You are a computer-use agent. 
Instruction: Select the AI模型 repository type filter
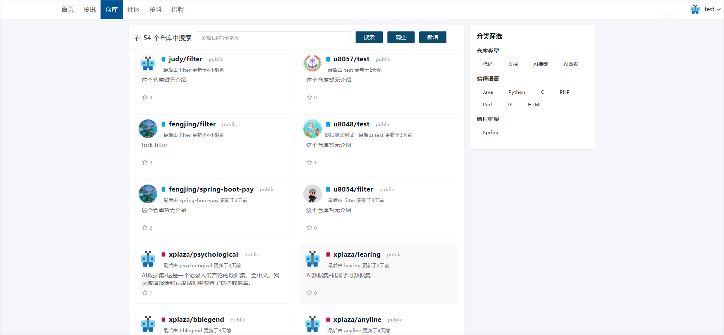[540, 64]
